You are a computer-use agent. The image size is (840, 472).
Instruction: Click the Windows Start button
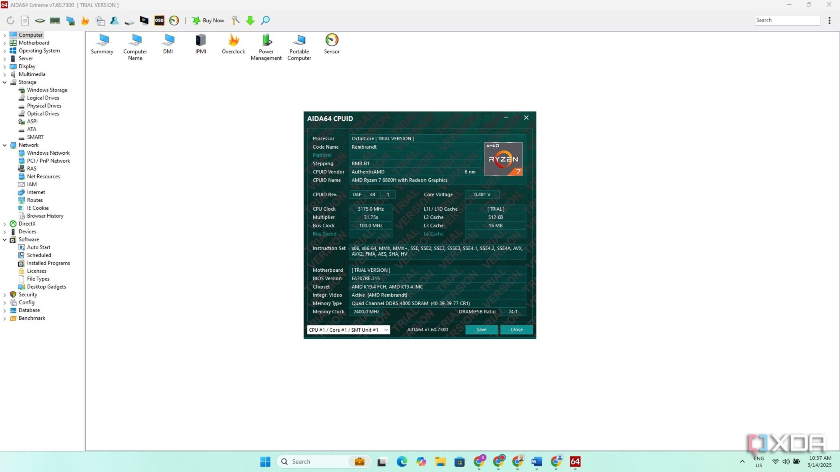click(x=265, y=462)
